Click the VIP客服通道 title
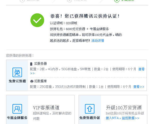 click(46, 108)
